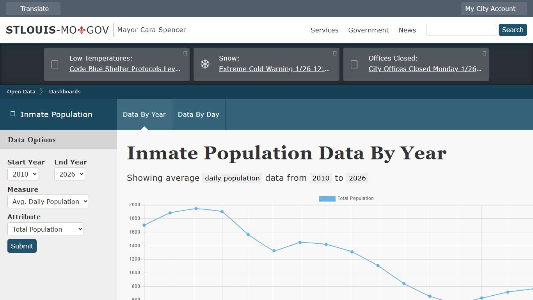Image resolution: width=533 pixels, height=300 pixels.
Task: Open the Attribute dropdown showing Total Population
Action: (45, 229)
